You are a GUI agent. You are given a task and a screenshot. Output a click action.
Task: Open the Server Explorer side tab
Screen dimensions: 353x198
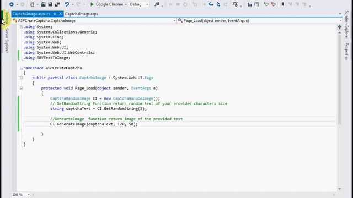pyautogui.click(x=7, y=40)
